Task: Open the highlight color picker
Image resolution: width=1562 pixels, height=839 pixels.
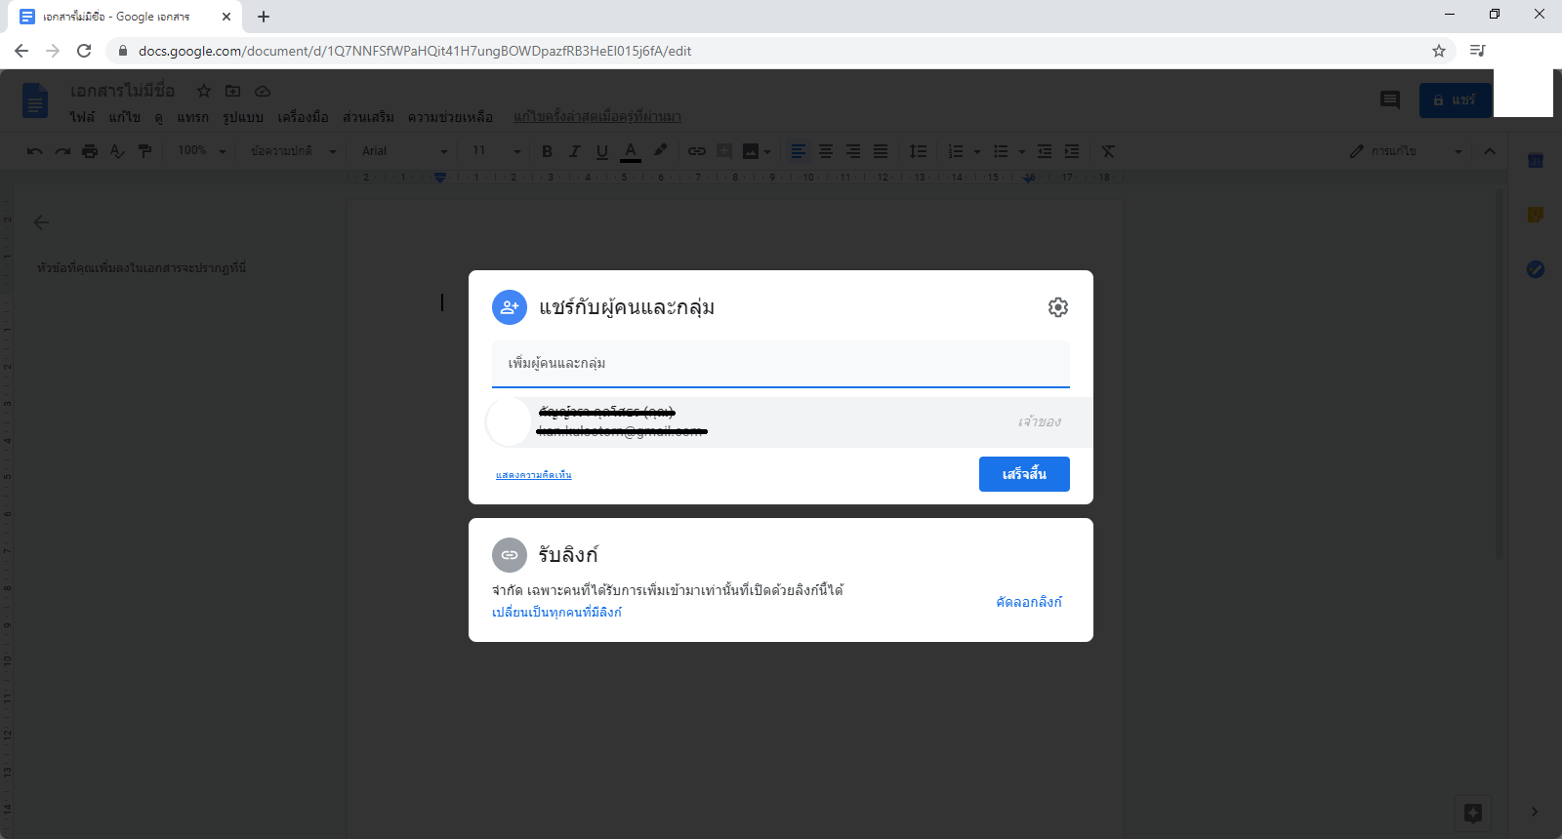Action: pos(661,151)
